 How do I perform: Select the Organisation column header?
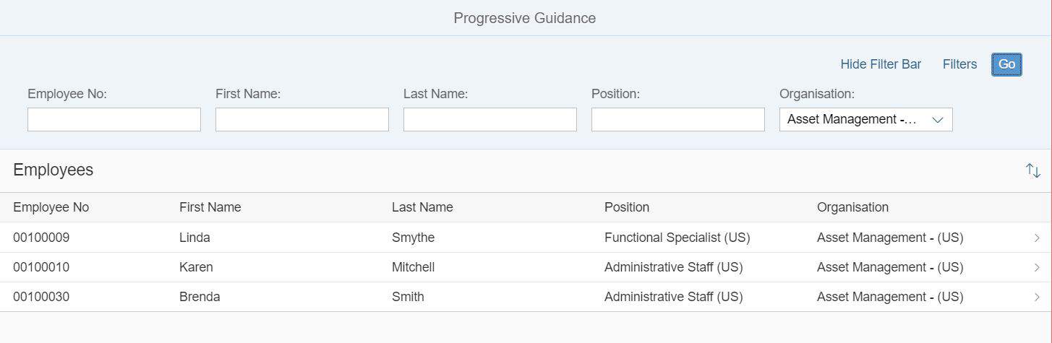[852, 207]
